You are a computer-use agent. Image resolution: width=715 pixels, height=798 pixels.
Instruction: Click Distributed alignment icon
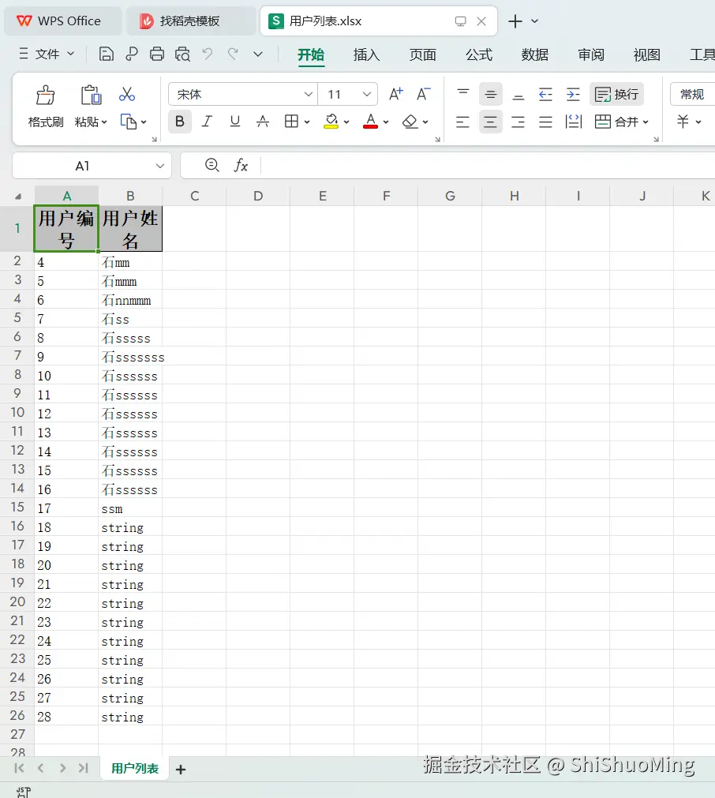[574, 122]
